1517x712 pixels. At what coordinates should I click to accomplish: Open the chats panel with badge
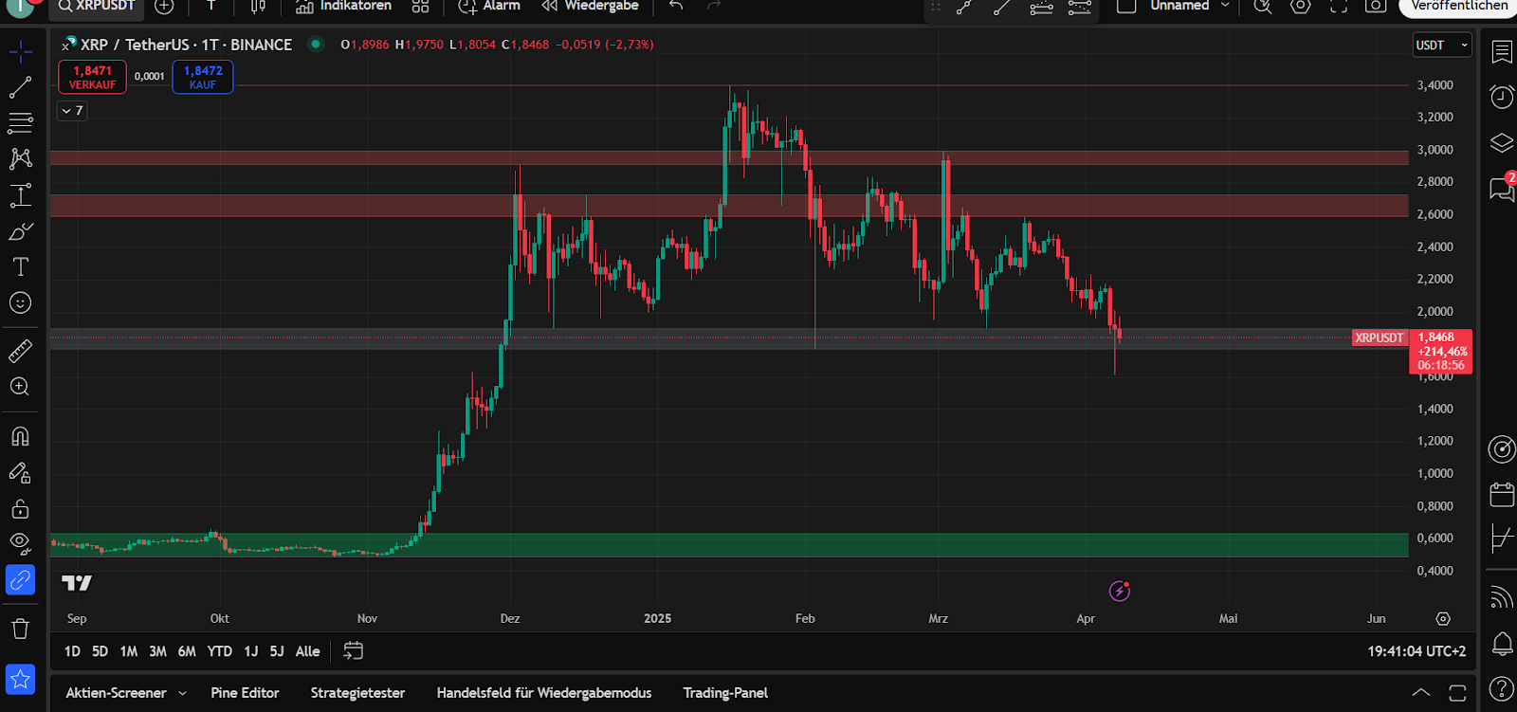1502,189
